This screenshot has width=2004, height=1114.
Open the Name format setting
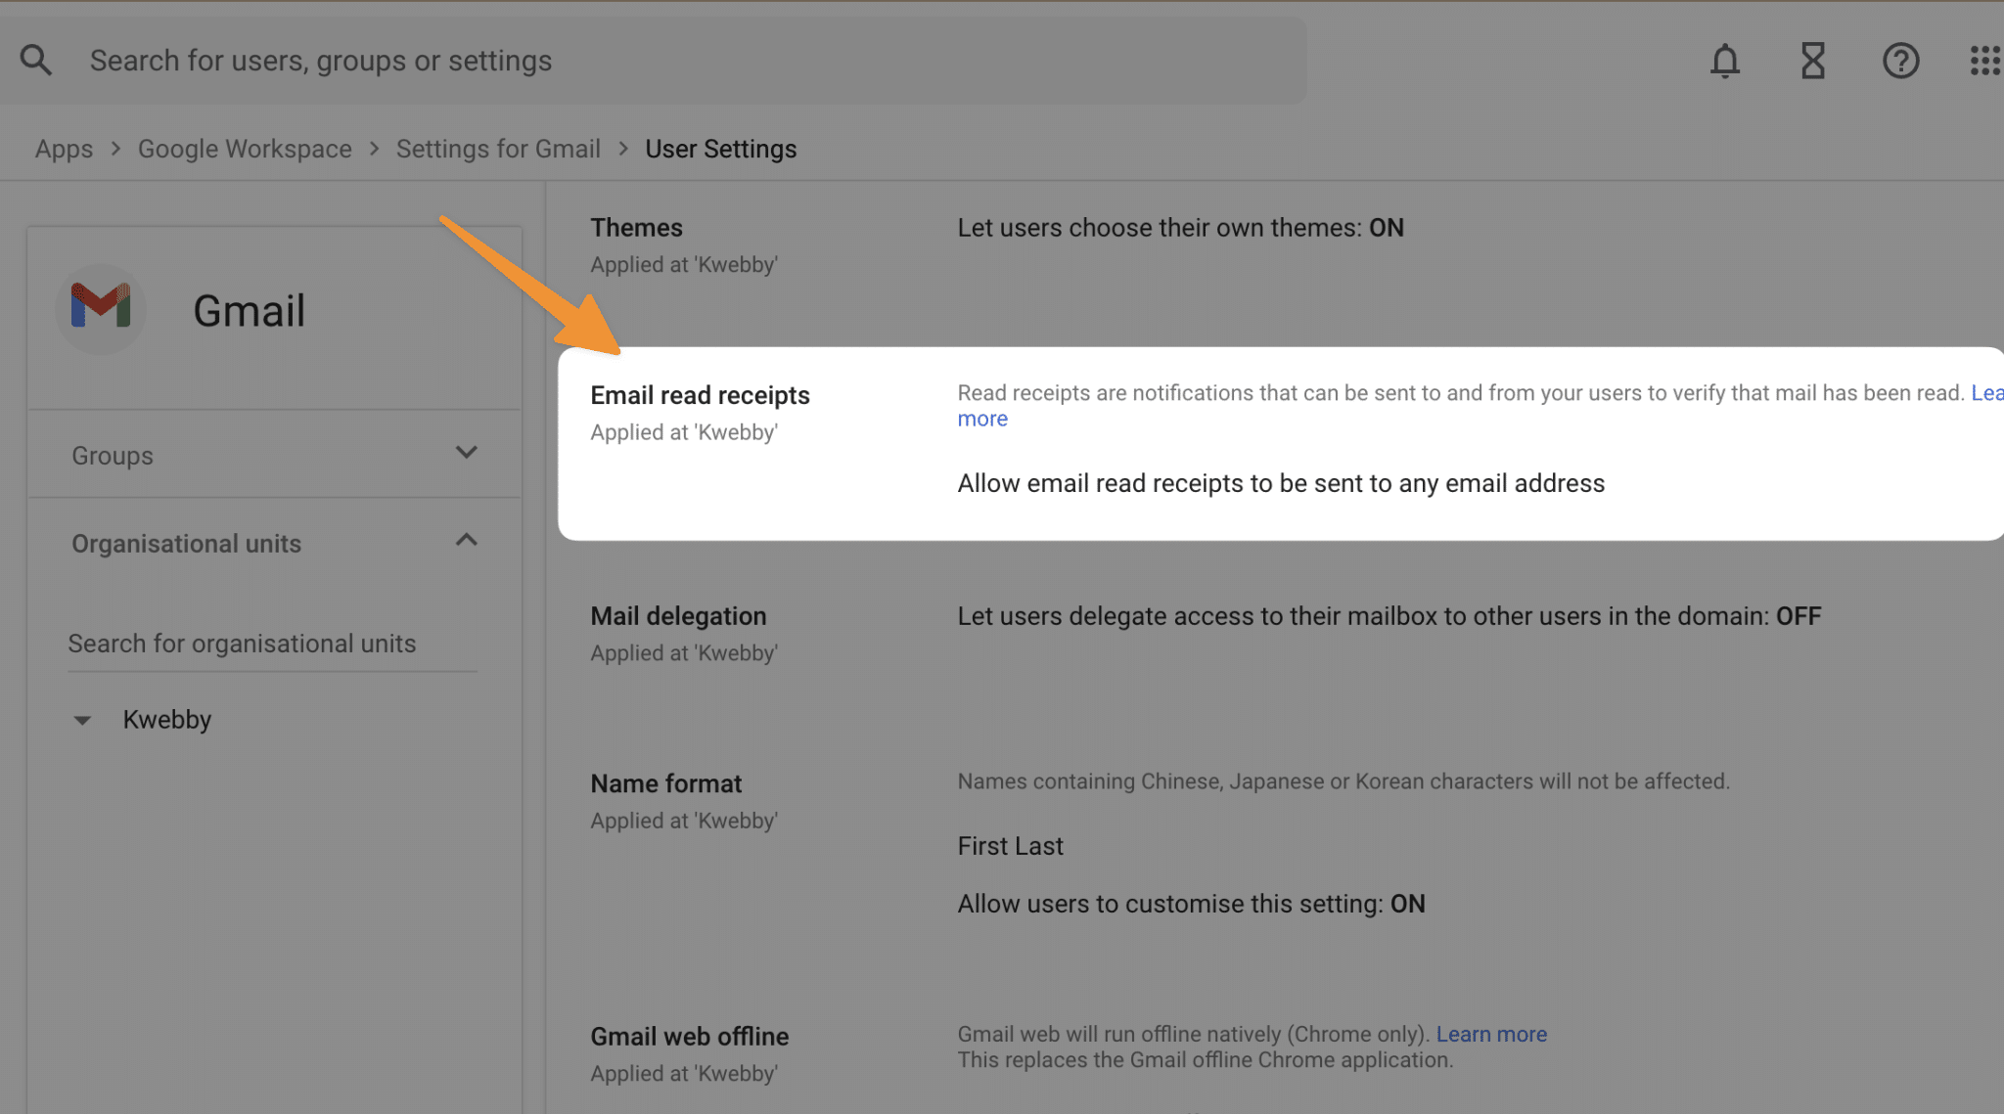[x=665, y=782]
